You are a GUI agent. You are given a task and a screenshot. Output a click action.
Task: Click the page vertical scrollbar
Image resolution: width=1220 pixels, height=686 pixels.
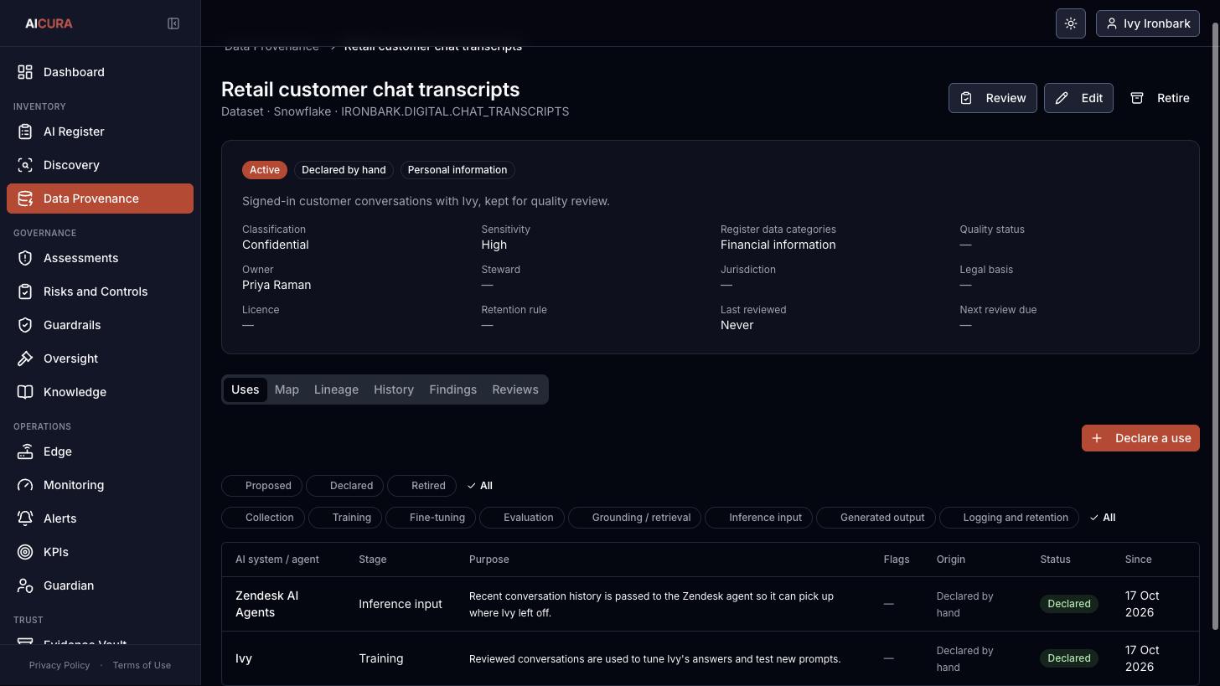tap(1215, 327)
